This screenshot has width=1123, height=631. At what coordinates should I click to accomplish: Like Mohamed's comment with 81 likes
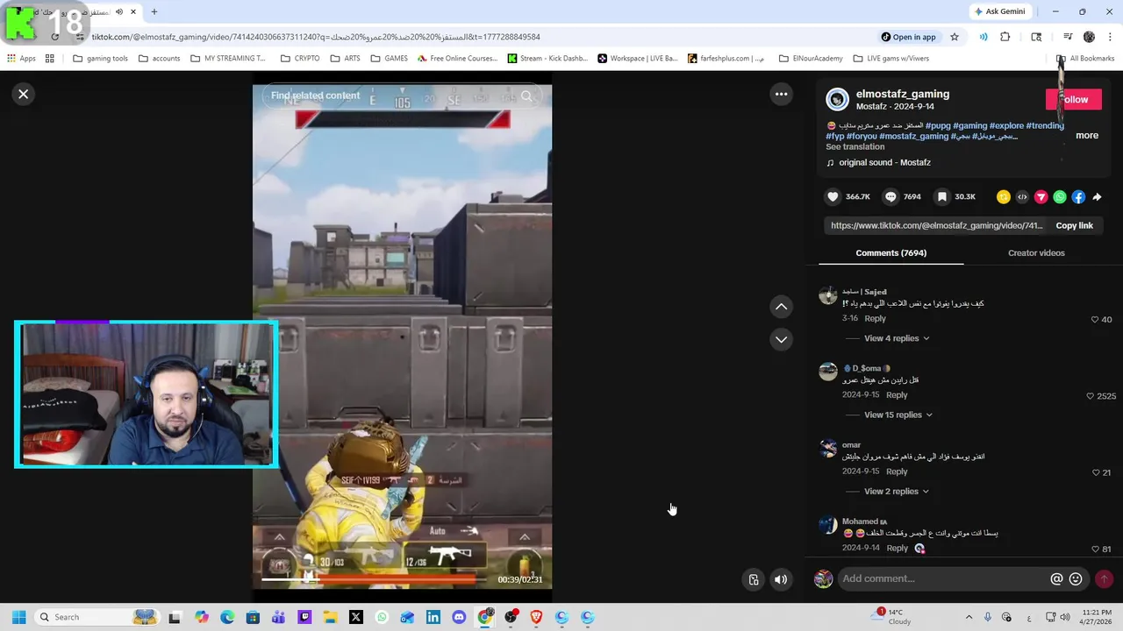click(x=1095, y=549)
